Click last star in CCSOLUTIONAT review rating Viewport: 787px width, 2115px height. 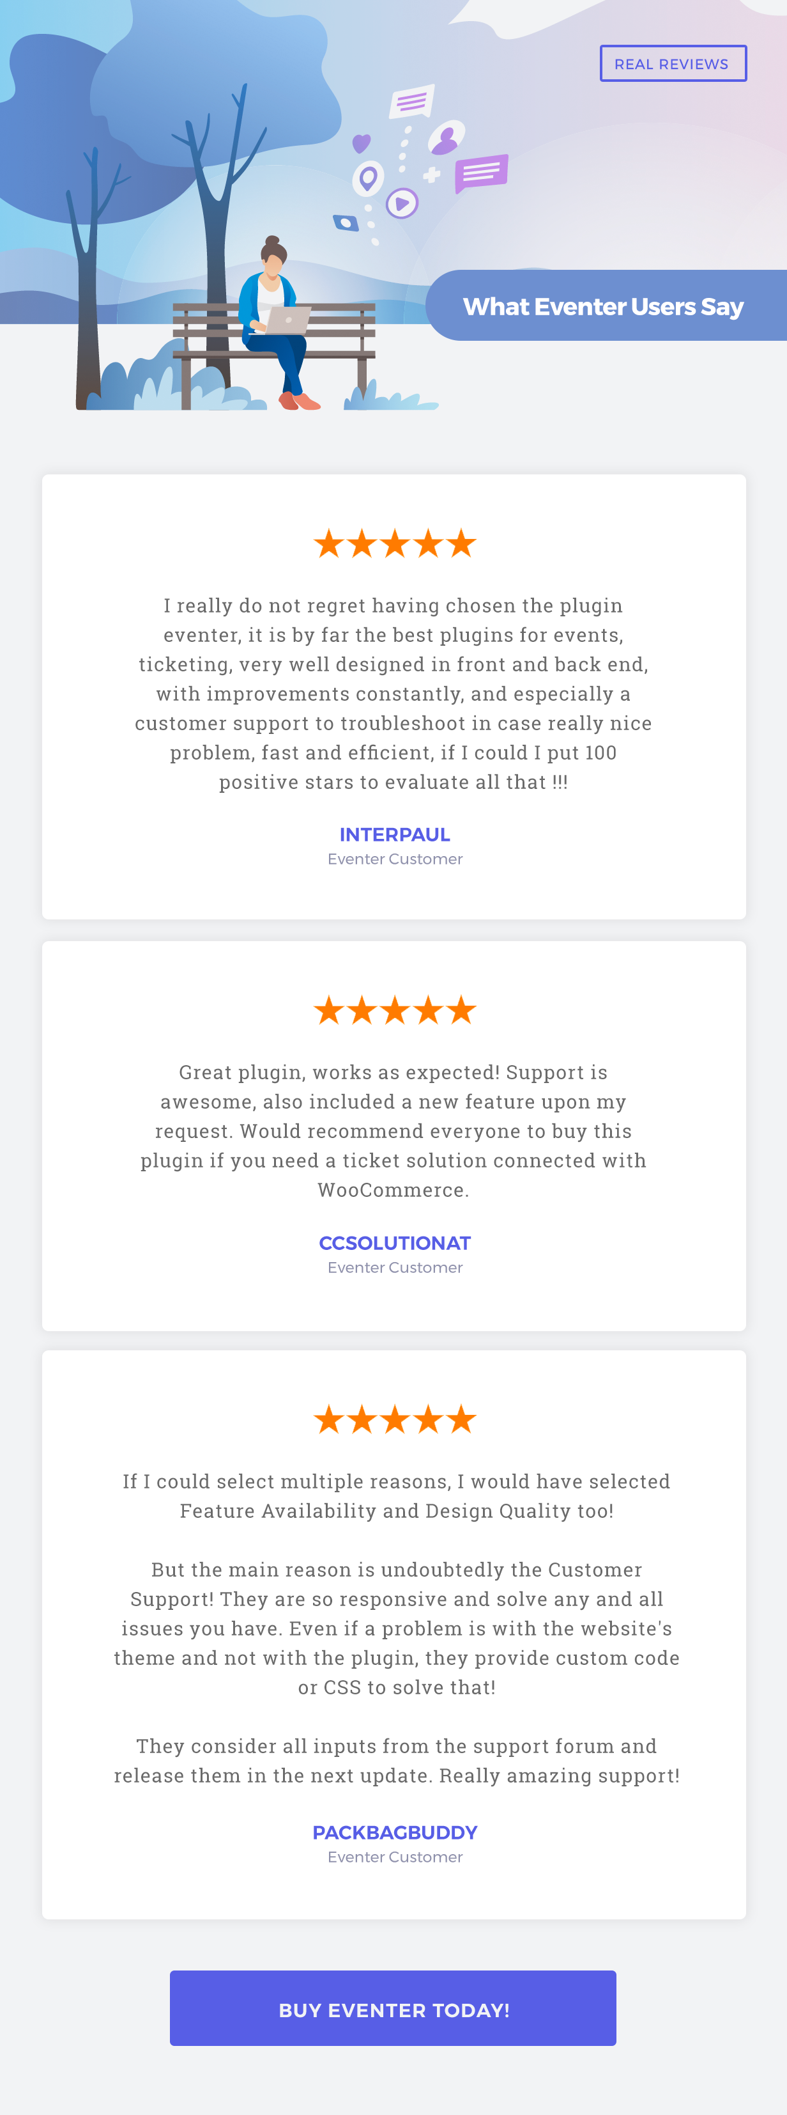(x=461, y=1010)
